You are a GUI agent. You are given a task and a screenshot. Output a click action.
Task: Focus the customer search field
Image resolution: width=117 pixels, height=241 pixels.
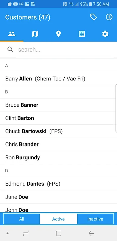tap(65, 50)
